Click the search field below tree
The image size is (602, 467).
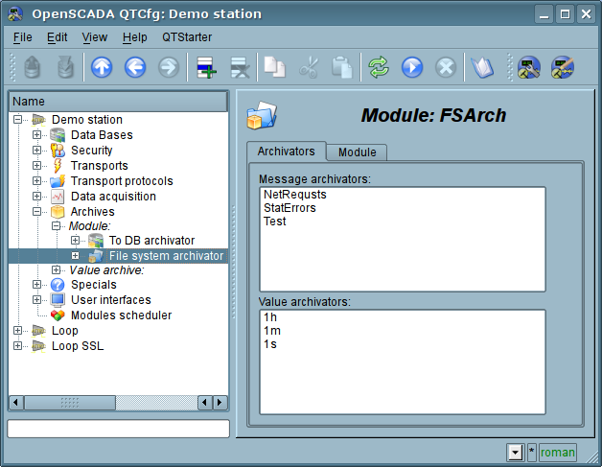coord(118,429)
